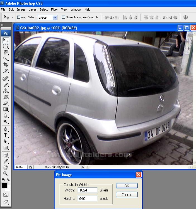Open the status bar document info arrow

pos(83,167)
